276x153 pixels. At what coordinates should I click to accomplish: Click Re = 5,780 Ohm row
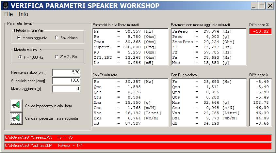(x=125, y=37)
